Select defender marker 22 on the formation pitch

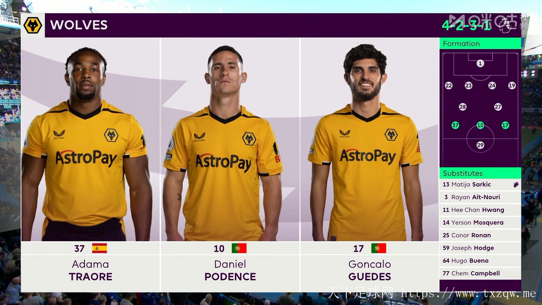pyautogui.click(x=449, y=86)
